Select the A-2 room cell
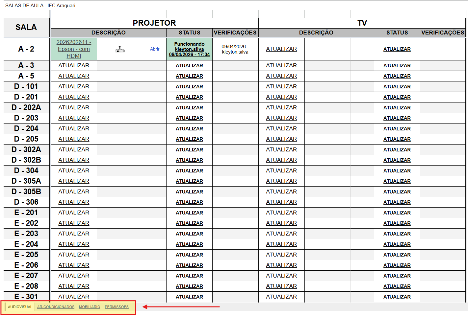 pyautogui.click(x=26, y=49)
